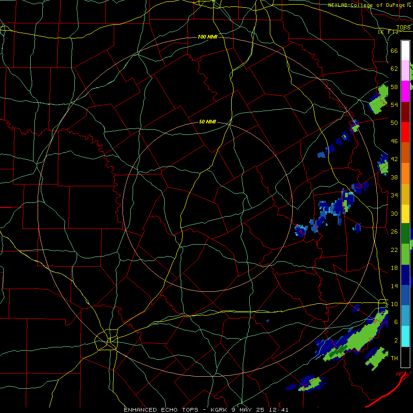The width and height of the screenshot is (413, 413).
Task: Click the "TH" threshold label in legend
Action: tap(394, 358)
